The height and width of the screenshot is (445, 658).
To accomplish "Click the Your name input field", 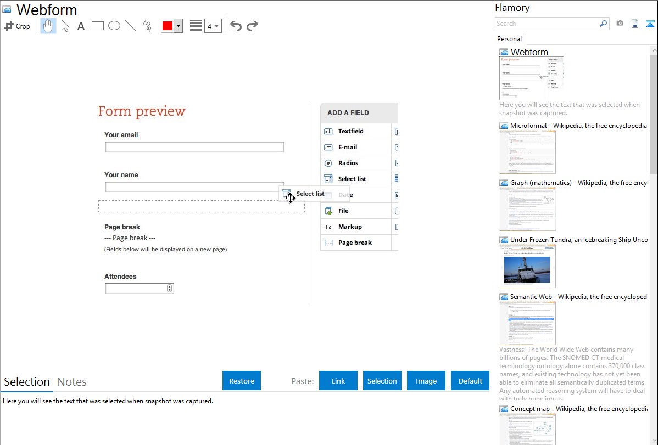I will coord(194,187).
